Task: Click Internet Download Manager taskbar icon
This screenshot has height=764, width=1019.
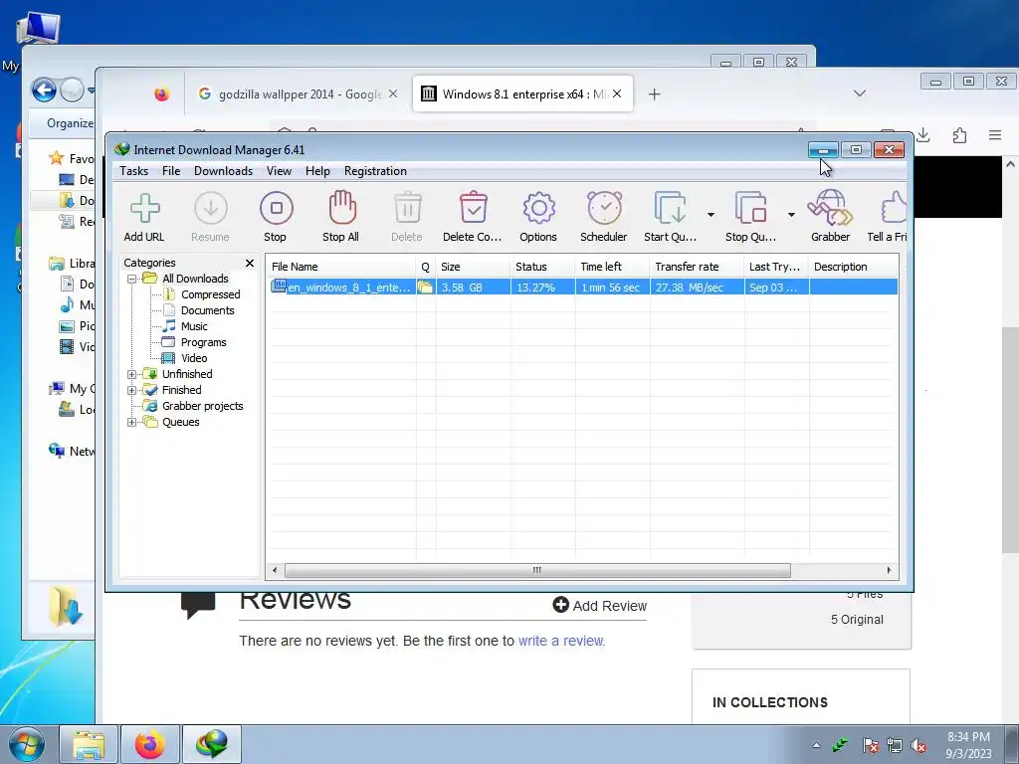Action: [212, 744]
